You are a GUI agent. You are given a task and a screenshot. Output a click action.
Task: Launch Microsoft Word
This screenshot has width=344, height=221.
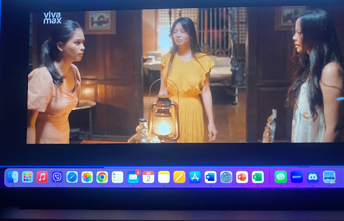(x=211, y=177)
